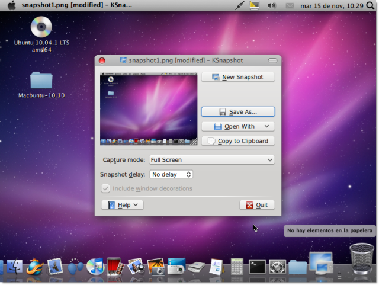379x285 pixels.
Task: Launch the iPhoto palm tree camera icon
Action: [156, 267]
